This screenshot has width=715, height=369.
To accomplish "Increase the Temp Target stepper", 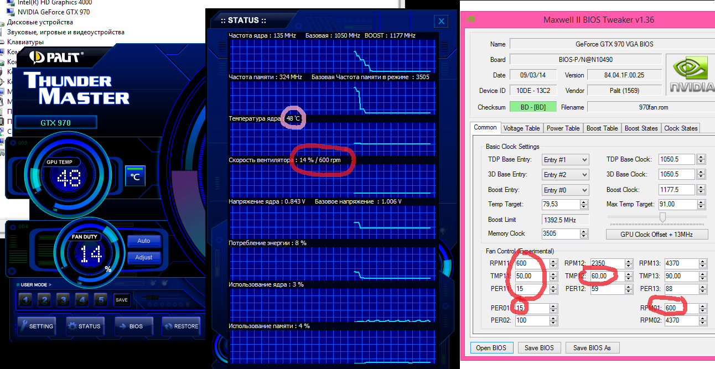I will coord(585,202).
